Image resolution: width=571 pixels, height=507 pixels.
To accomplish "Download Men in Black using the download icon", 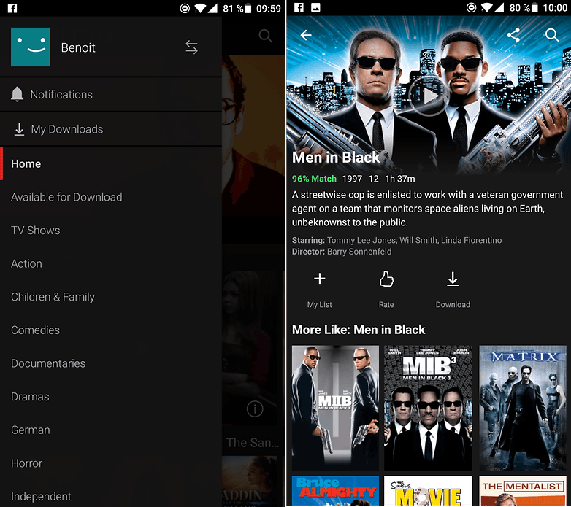I will (x=453, y=290).
